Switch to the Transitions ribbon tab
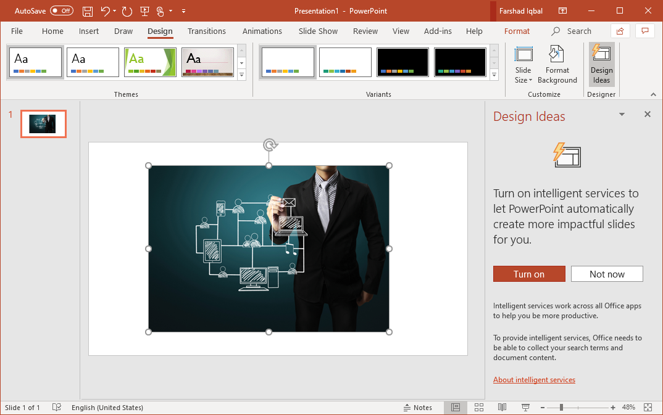The width and height of the screenshot is (663, 415). tap(206, 31)
